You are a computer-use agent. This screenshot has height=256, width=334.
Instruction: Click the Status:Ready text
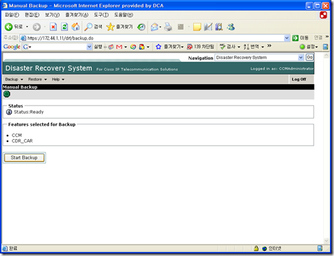(x=29, y=112)
